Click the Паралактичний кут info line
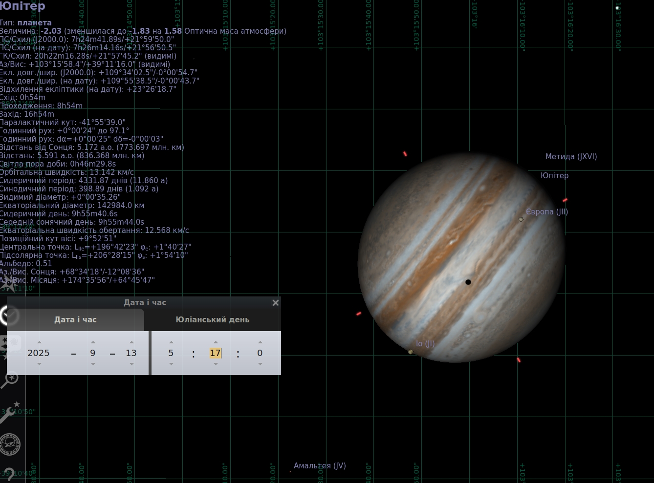 pos(63,122)
